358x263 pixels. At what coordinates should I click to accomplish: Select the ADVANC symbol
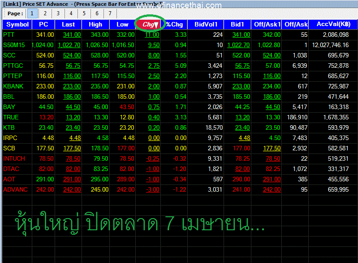[x=15, y=189]
